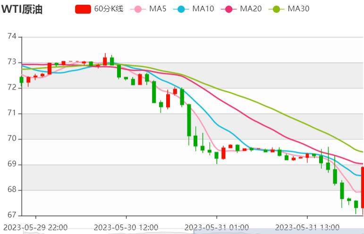Screen dimensions: 364x234
Task: Click the 68 price axis label
Action: coord(12,189)
